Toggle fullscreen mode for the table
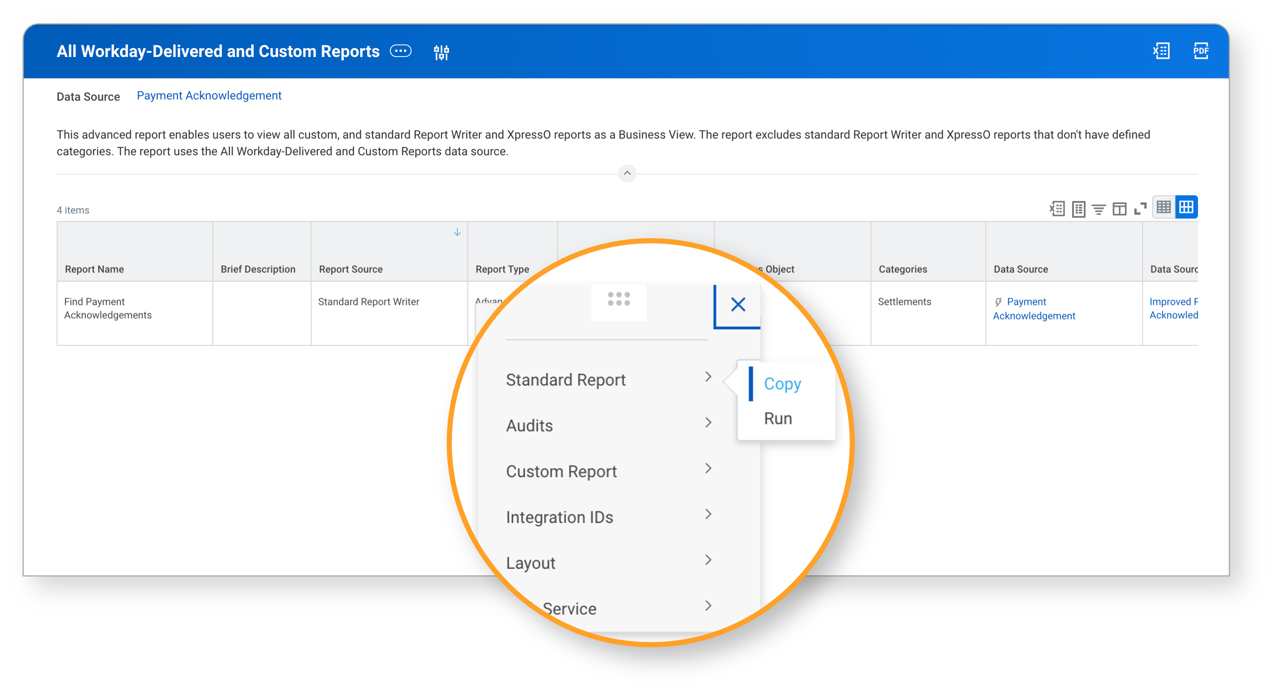 coord(1140,209)
